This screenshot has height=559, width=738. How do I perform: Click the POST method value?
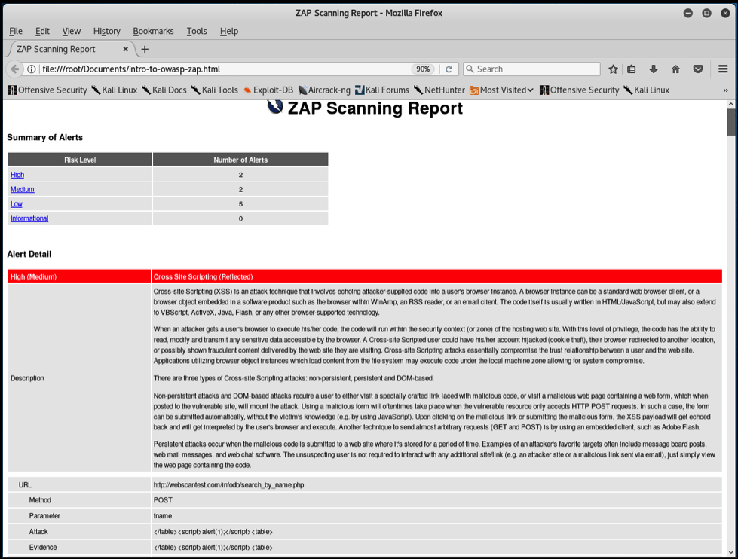coord(163,500)
